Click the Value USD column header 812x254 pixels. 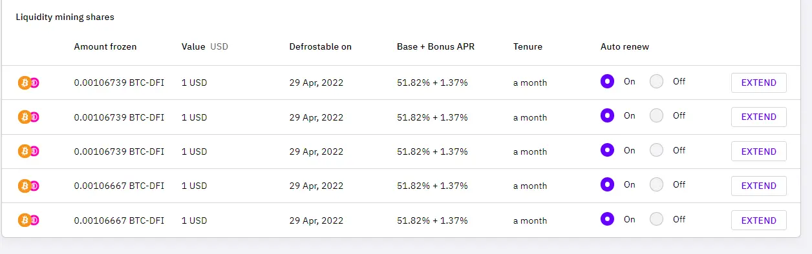click(205, 46)
